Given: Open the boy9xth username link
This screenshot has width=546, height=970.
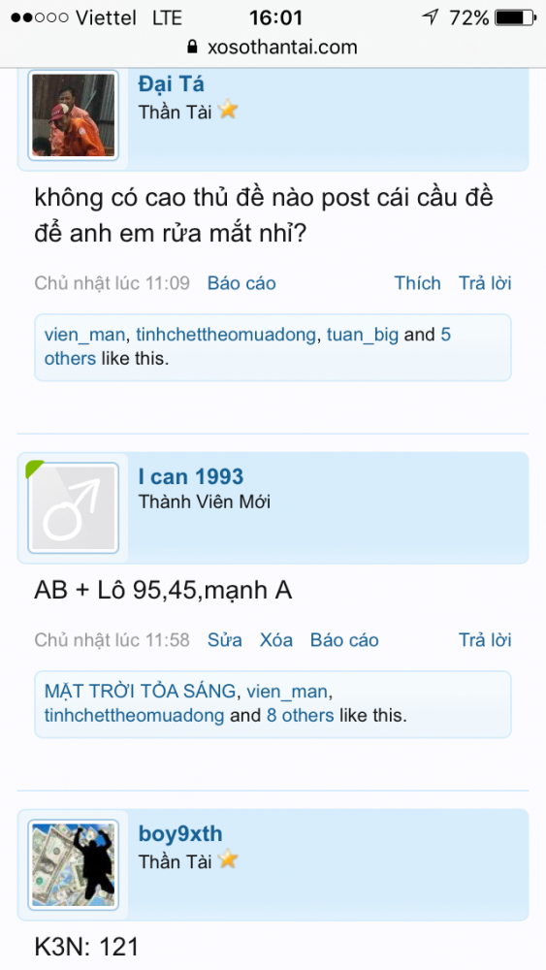Looking at the screenshot, I should point(180,834).
